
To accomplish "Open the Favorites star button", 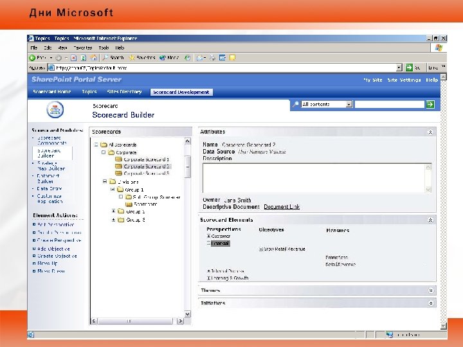I will (x=142, y=58).
